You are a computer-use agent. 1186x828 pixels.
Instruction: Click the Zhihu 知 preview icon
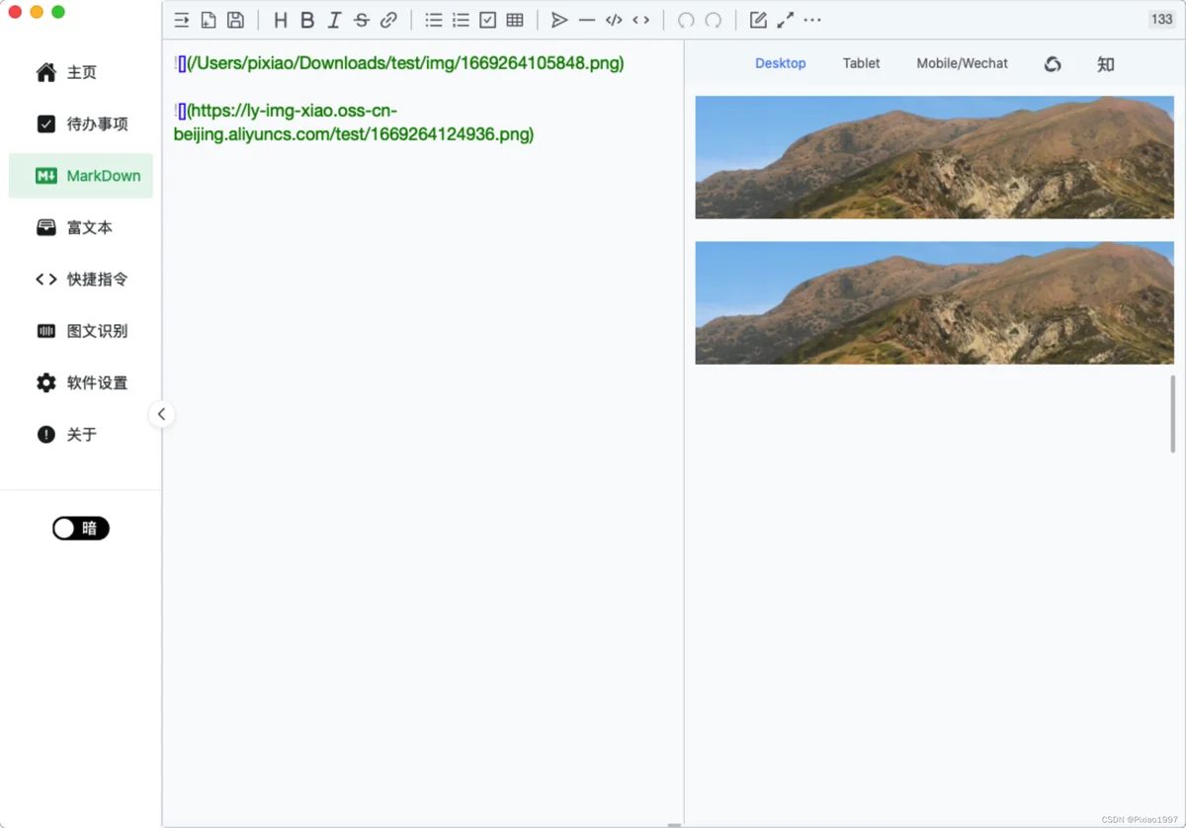(x=1106, y=64)
